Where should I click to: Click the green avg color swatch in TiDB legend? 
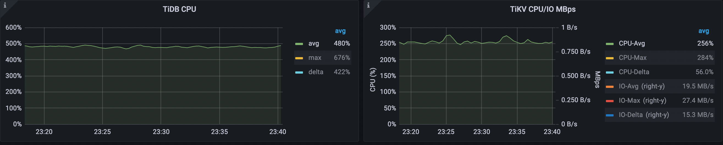pyautogui.click(x=299, y=44)
